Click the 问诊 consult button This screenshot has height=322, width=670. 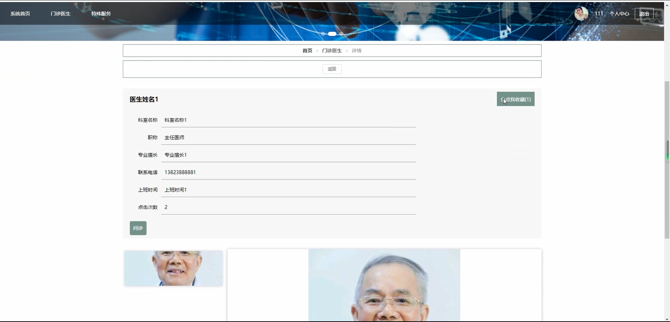tap(138, 228)
